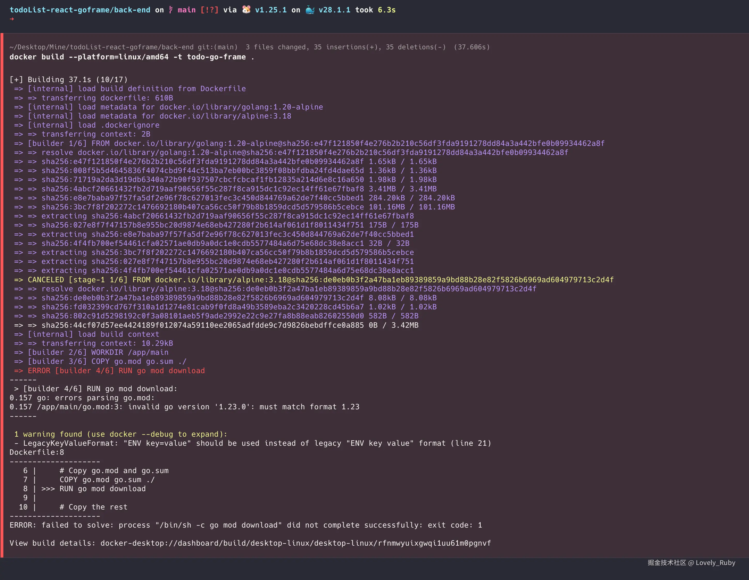Click the git branch symbol before main

pyautogui.click(x=171, y=10)
